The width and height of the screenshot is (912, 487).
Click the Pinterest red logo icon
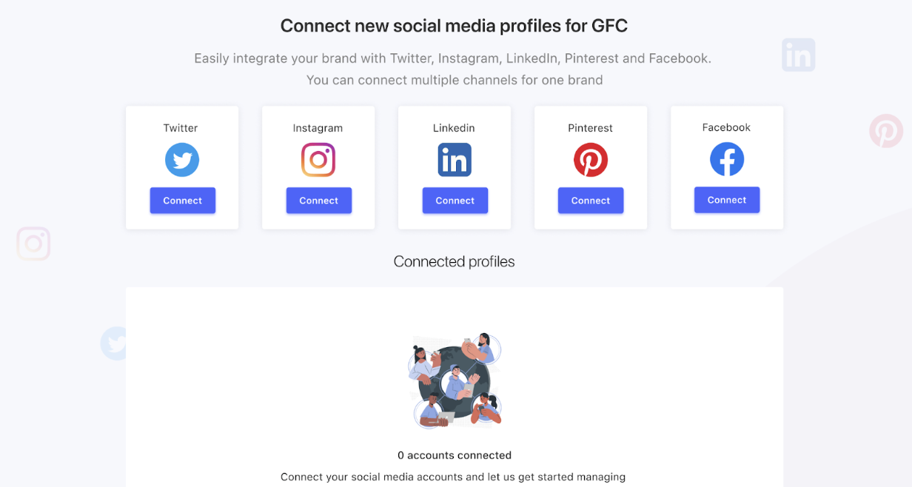[x=591, y=160]
